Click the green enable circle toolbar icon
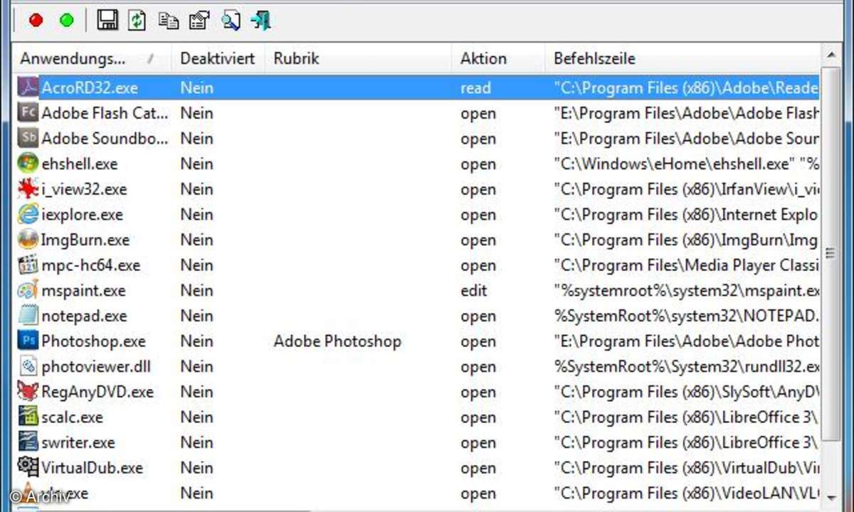The height and width of the screenshot is (512, 854). (x=67, y=21)
